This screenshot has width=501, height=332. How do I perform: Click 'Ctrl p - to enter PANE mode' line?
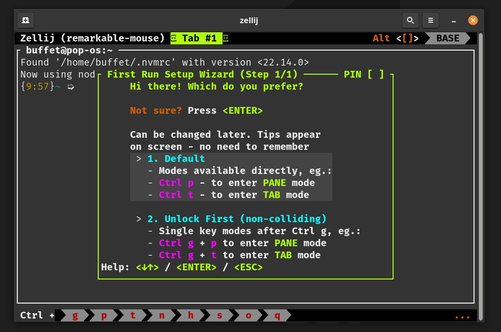(x=237, y=183)
